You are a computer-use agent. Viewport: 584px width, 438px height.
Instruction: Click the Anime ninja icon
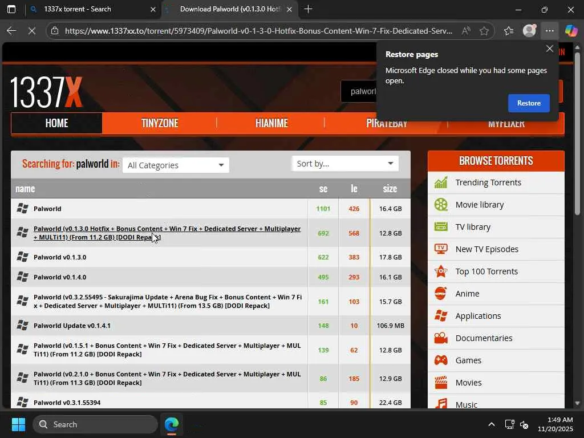(441, 294)
